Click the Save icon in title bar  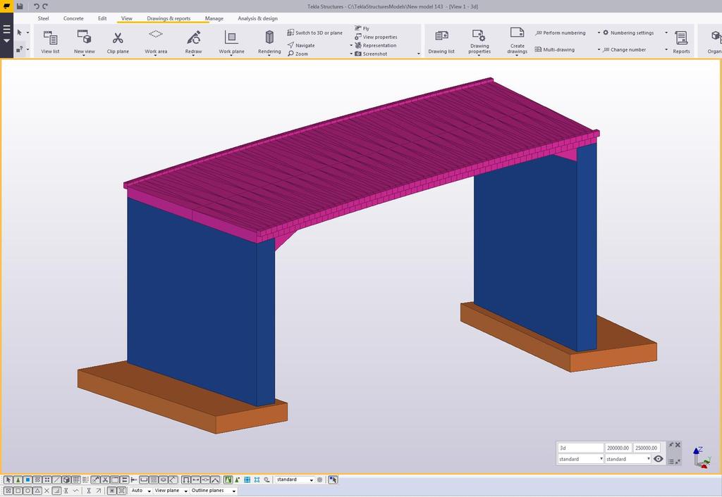20,6
